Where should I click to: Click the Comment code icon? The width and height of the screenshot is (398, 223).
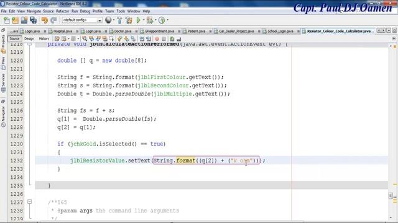[x=172, y=39]
